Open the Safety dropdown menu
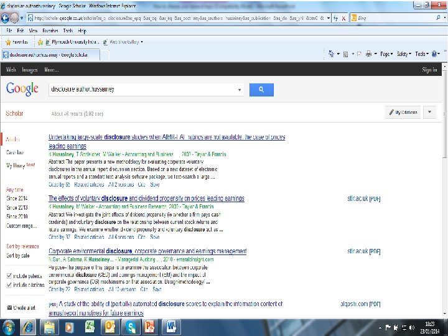448x336 pixels. point(404,54)
